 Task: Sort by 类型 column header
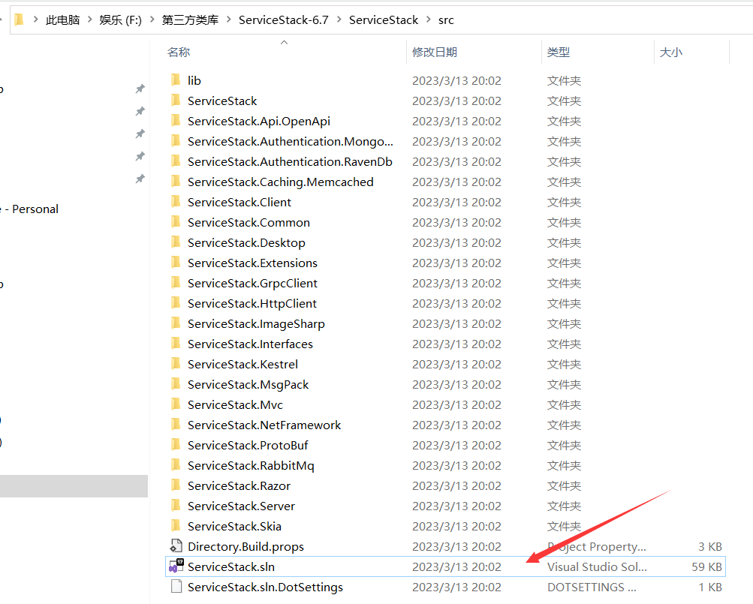click(559, 52)
